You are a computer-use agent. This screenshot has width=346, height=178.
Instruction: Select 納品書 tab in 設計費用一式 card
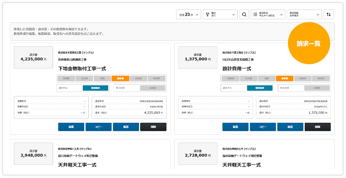(303, 79)
